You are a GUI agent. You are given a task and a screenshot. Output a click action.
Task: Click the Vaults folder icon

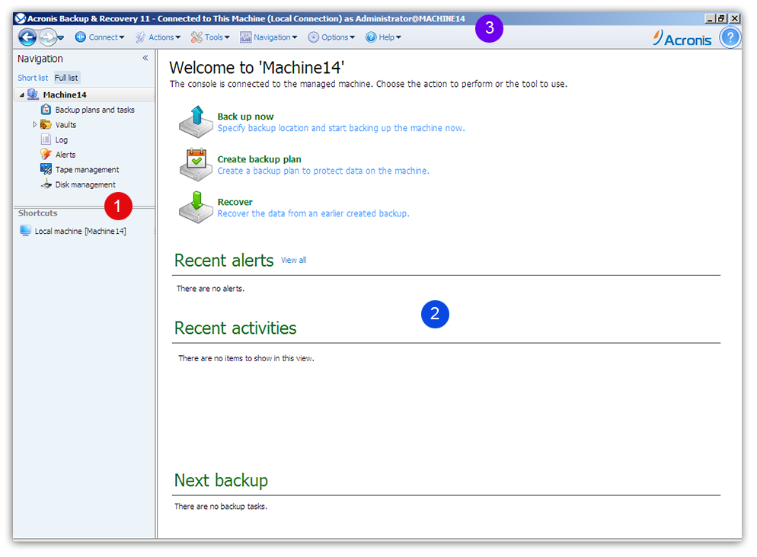pyautogui.click(x=46, y=125)
